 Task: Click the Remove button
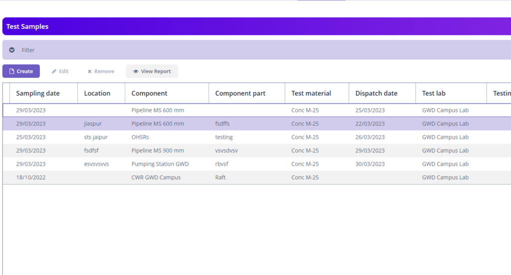(101, 71)
